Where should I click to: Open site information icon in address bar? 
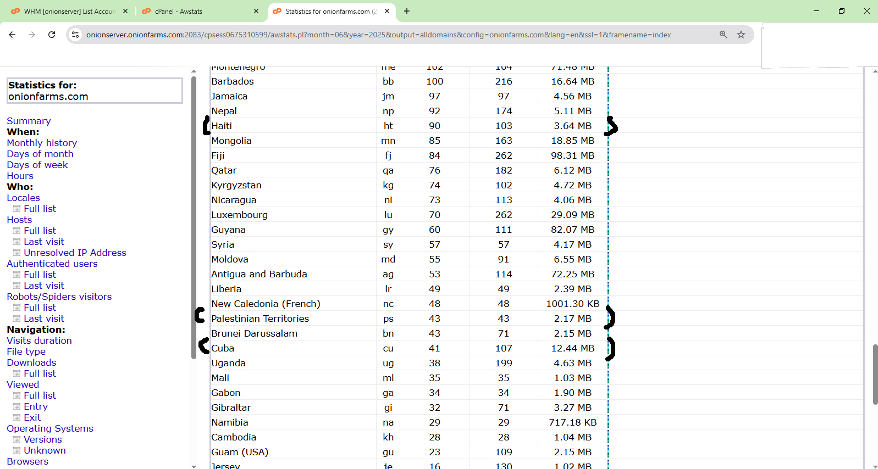click(75, 35)
